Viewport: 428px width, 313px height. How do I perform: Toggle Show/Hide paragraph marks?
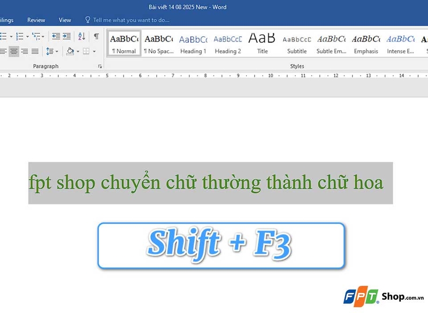(96, 37)
